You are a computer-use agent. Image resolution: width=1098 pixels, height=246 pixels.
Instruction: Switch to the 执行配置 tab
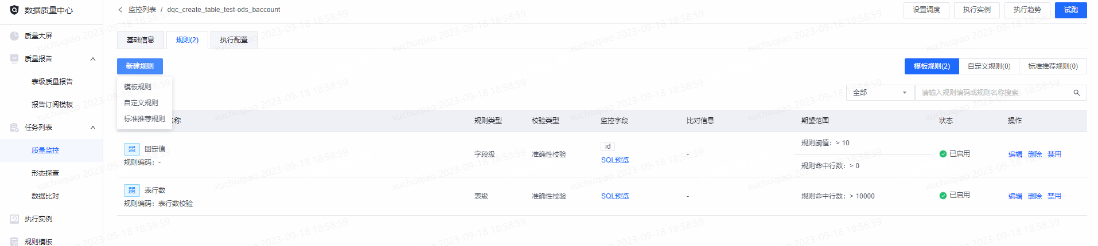tap(234, 40)
